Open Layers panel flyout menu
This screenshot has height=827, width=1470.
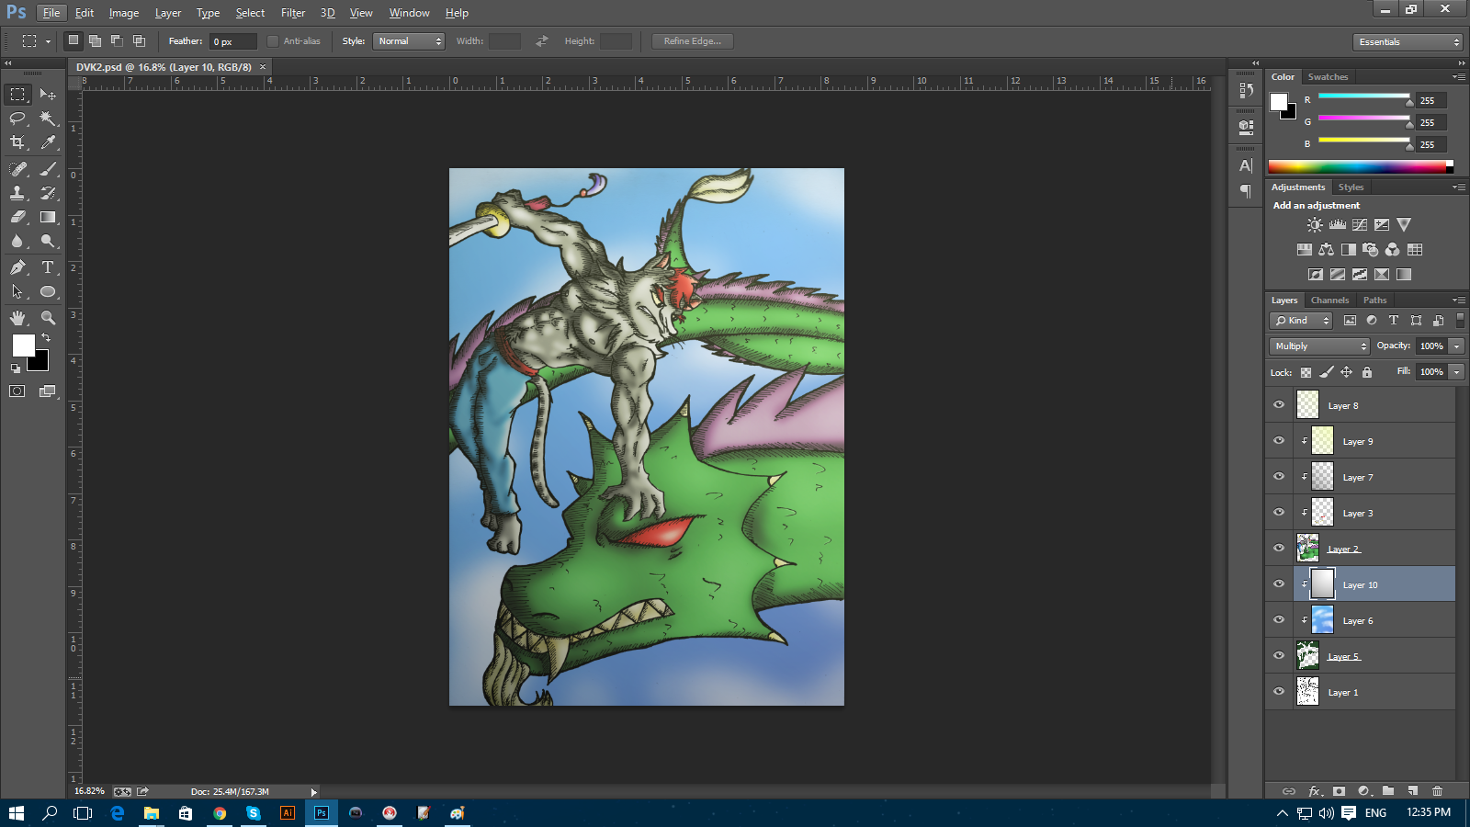[x=1458, y=300]
